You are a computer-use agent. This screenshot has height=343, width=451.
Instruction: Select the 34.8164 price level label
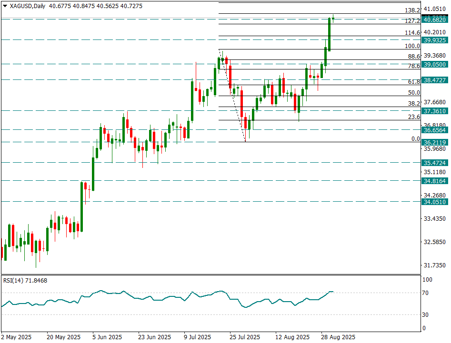click(x=435, y=181)
